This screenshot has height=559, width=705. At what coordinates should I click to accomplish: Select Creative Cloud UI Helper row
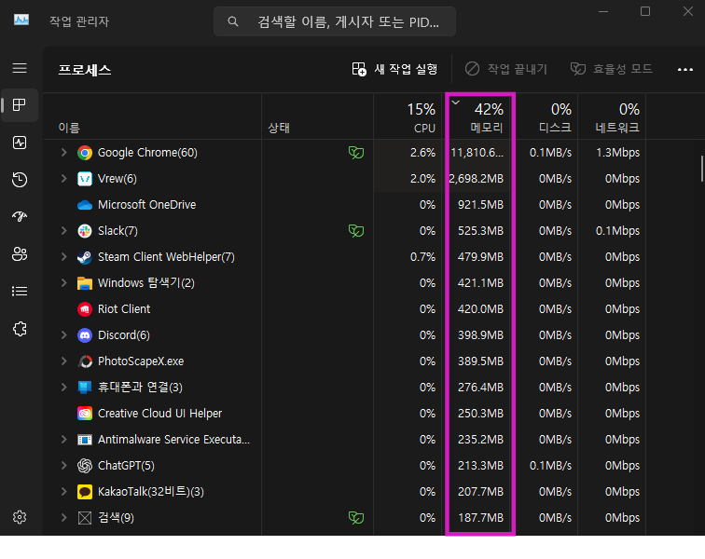pyautogui.click(x=345, y=414)
